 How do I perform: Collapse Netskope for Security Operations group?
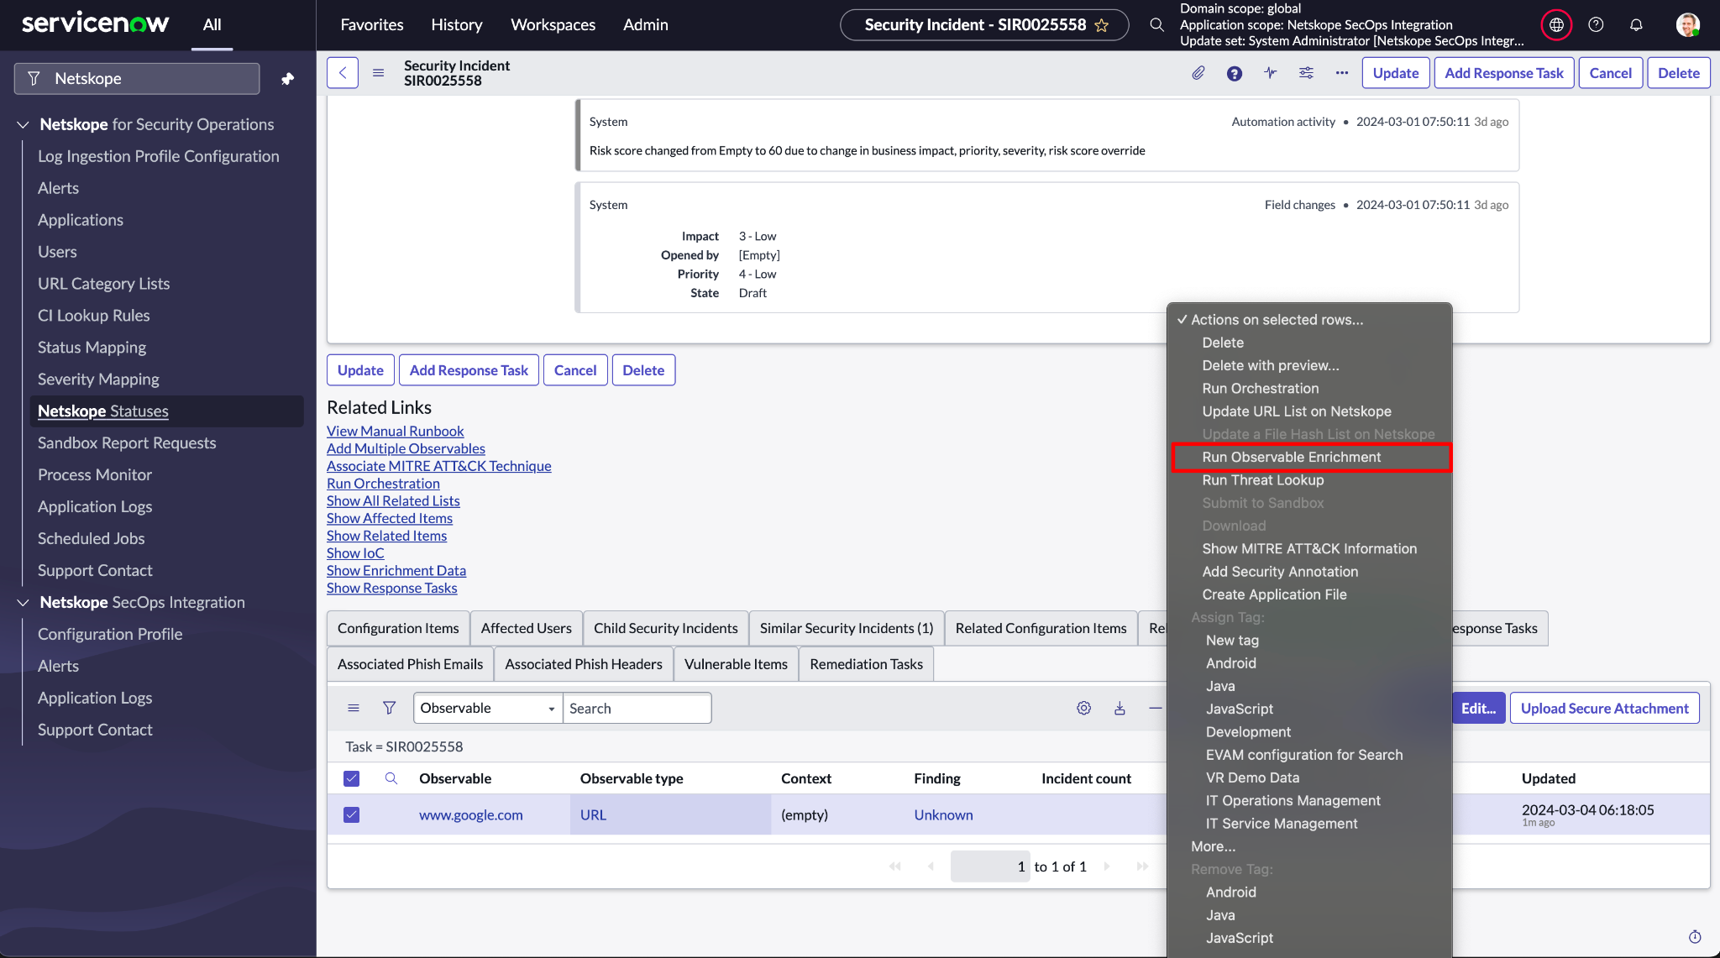pyautogui.click(x=23, y=124)
